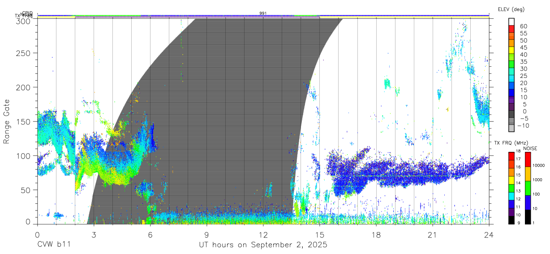Click the black swatch of TX FRQ colorbar
Image resolution: width=550 pixels, height=254 pixels.
click(511, 220)
